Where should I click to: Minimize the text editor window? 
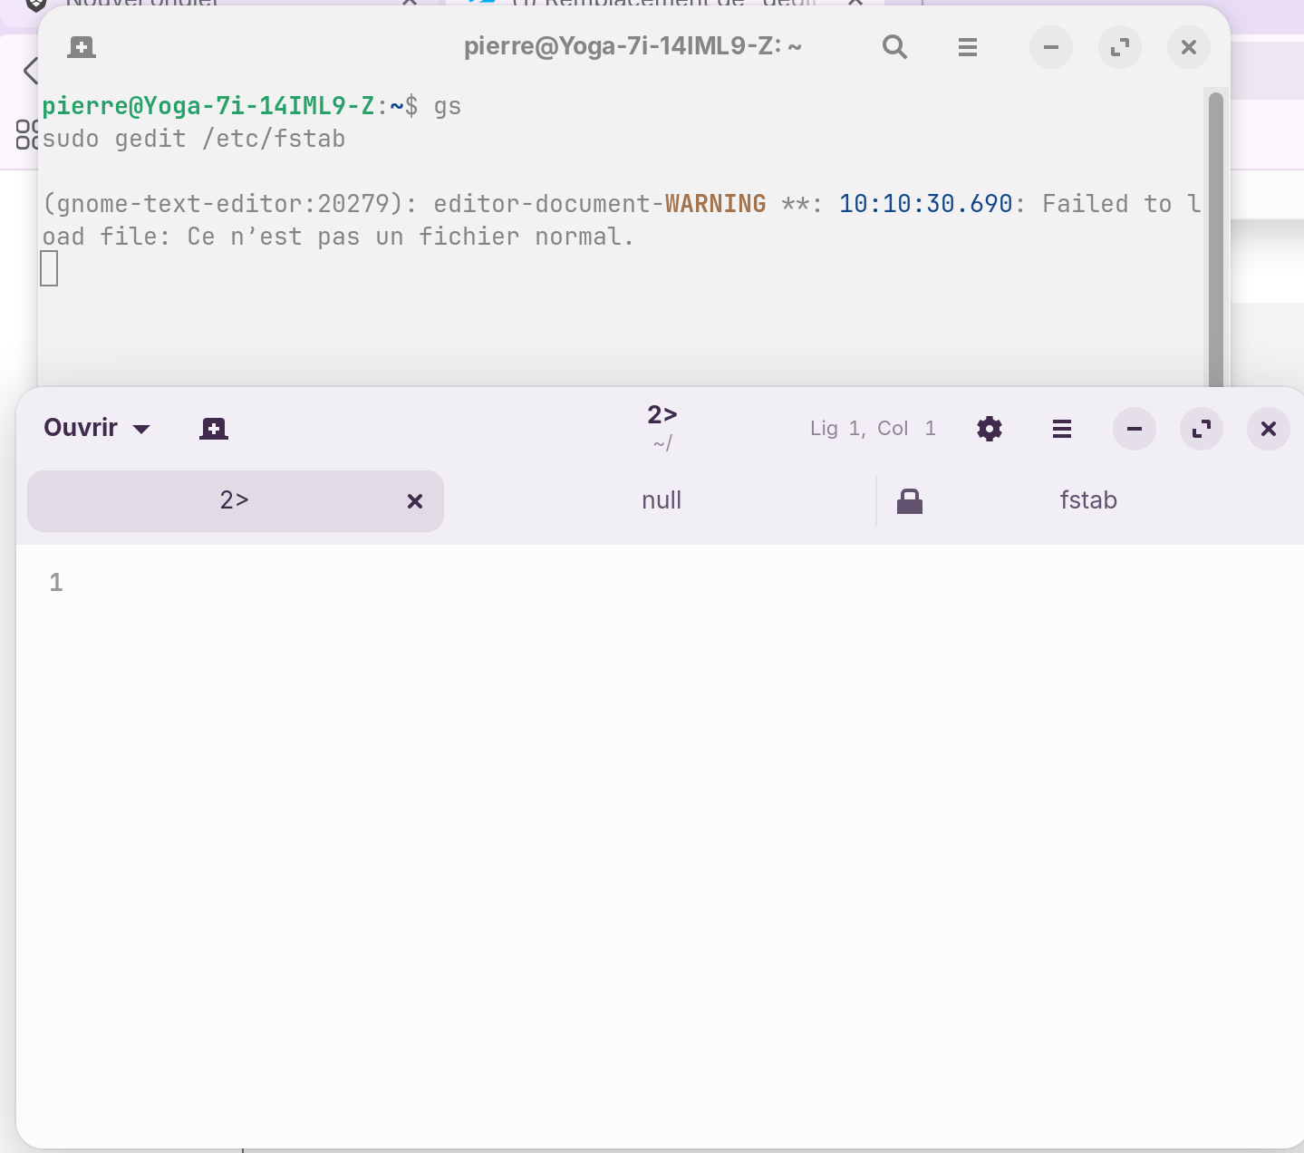tap(1135, 429)
